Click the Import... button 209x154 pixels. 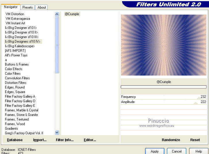coord(40,140)
